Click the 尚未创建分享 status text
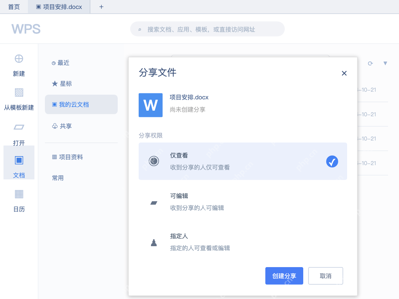Viewport: 399px width, 299px height. (188, 109)
